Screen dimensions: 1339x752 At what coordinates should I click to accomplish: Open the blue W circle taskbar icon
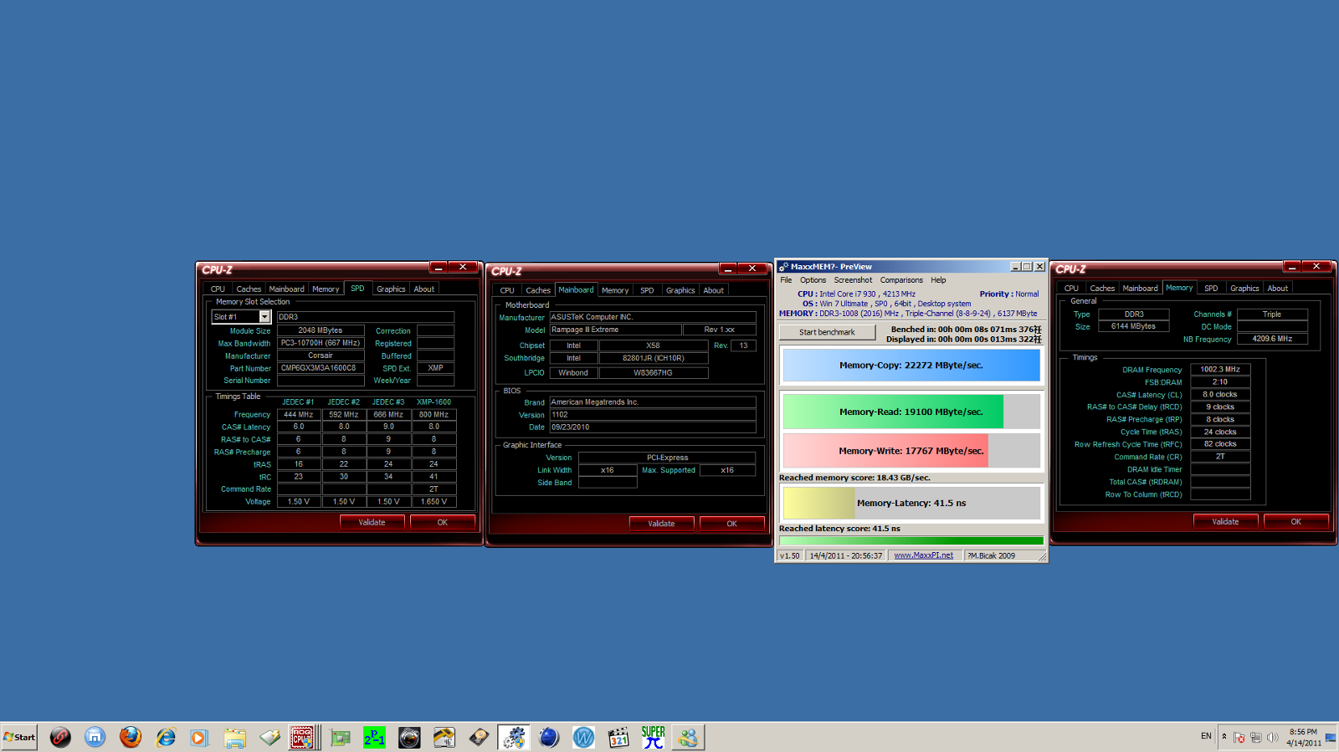tap(583, 737)
